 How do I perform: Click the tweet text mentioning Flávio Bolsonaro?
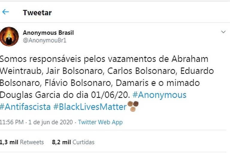point(78,83)
